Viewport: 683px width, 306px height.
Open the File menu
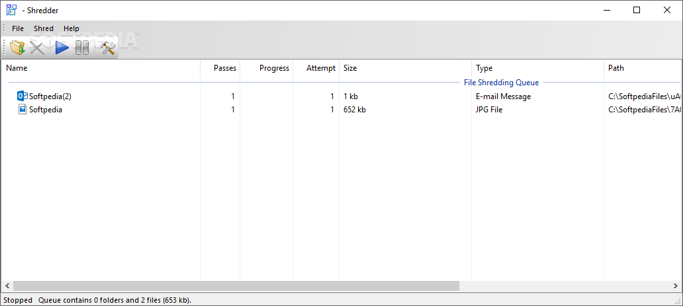pos(18,28)
